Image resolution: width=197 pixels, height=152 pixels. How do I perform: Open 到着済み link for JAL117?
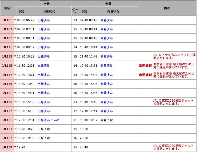pos(107,75)
